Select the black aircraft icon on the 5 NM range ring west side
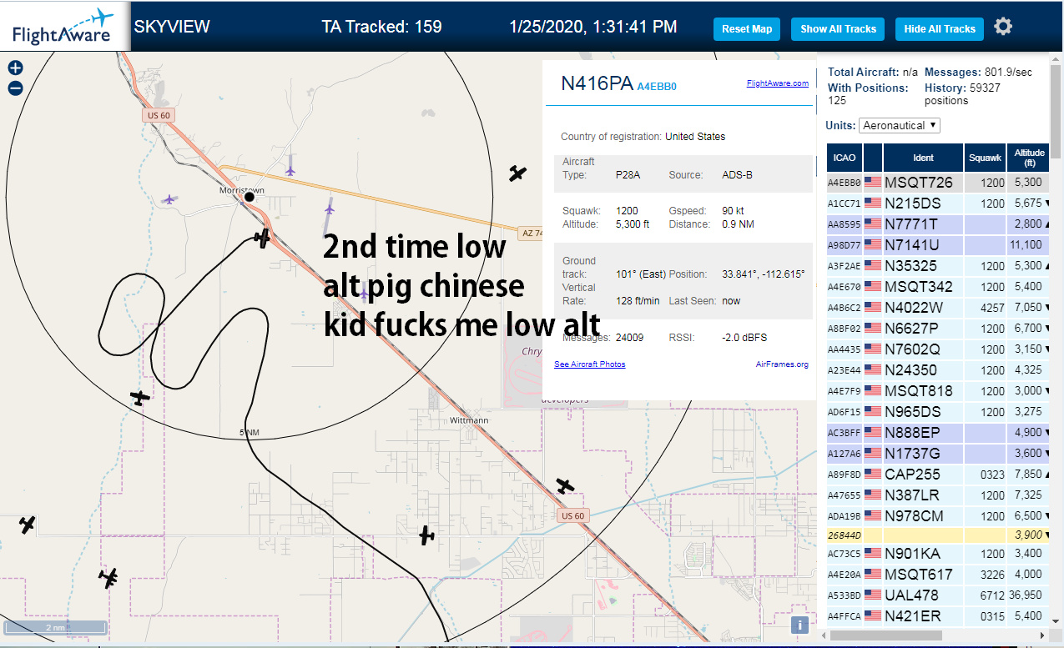The image size is (1064, 648). tap(140, 398)
